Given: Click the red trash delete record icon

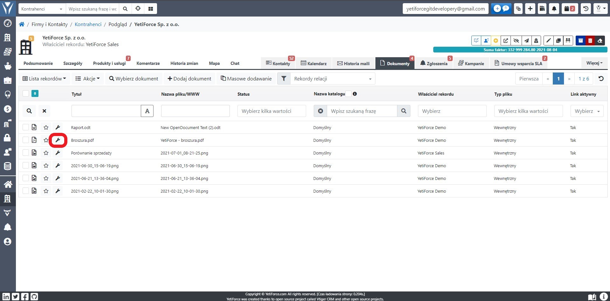Looking at the screenshot, I should (x=590, y=40).
